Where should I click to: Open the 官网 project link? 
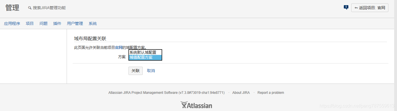[x=119, y=47]
